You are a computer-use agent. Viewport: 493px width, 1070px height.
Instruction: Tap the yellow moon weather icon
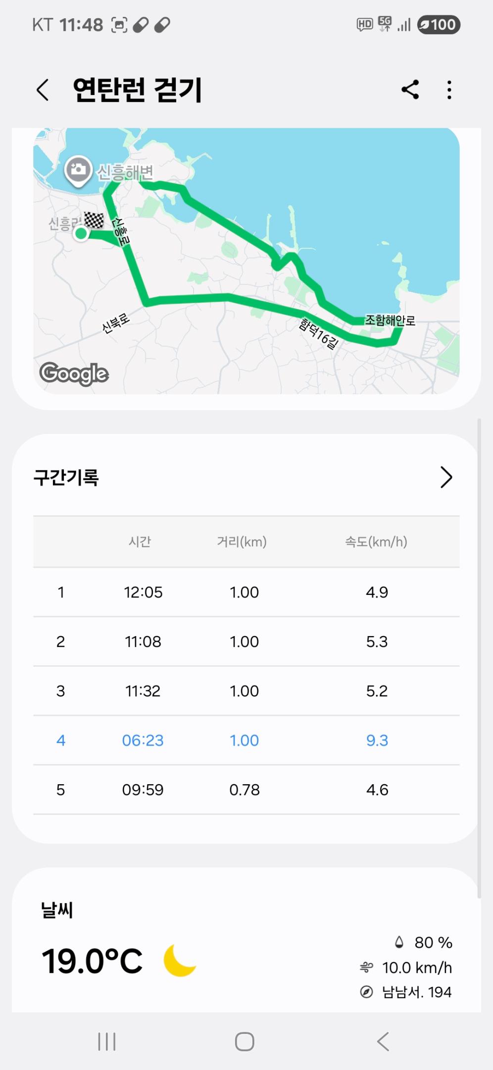point(179,960)
